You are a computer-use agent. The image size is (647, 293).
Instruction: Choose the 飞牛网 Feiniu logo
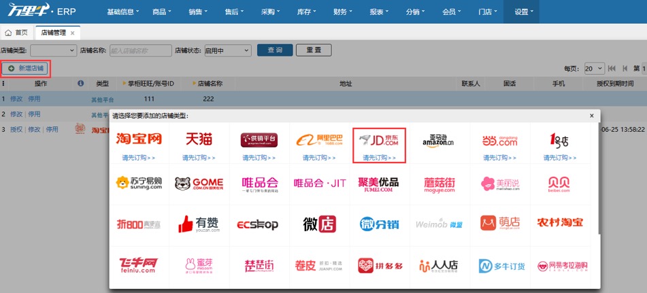tap(138, 265)
